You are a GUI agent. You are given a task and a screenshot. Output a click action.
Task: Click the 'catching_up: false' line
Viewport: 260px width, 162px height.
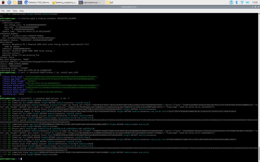13,94
